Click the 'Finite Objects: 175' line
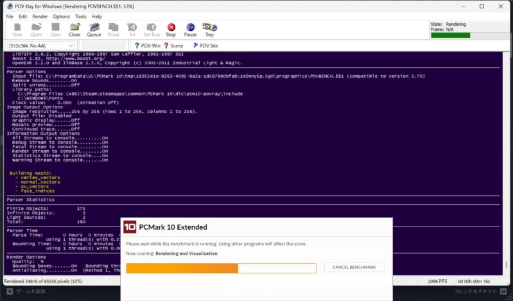 pos(46,209)
